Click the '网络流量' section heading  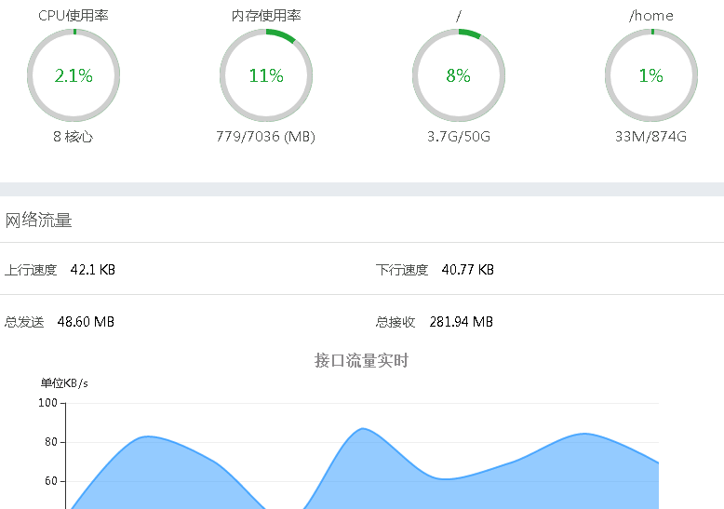39,220
